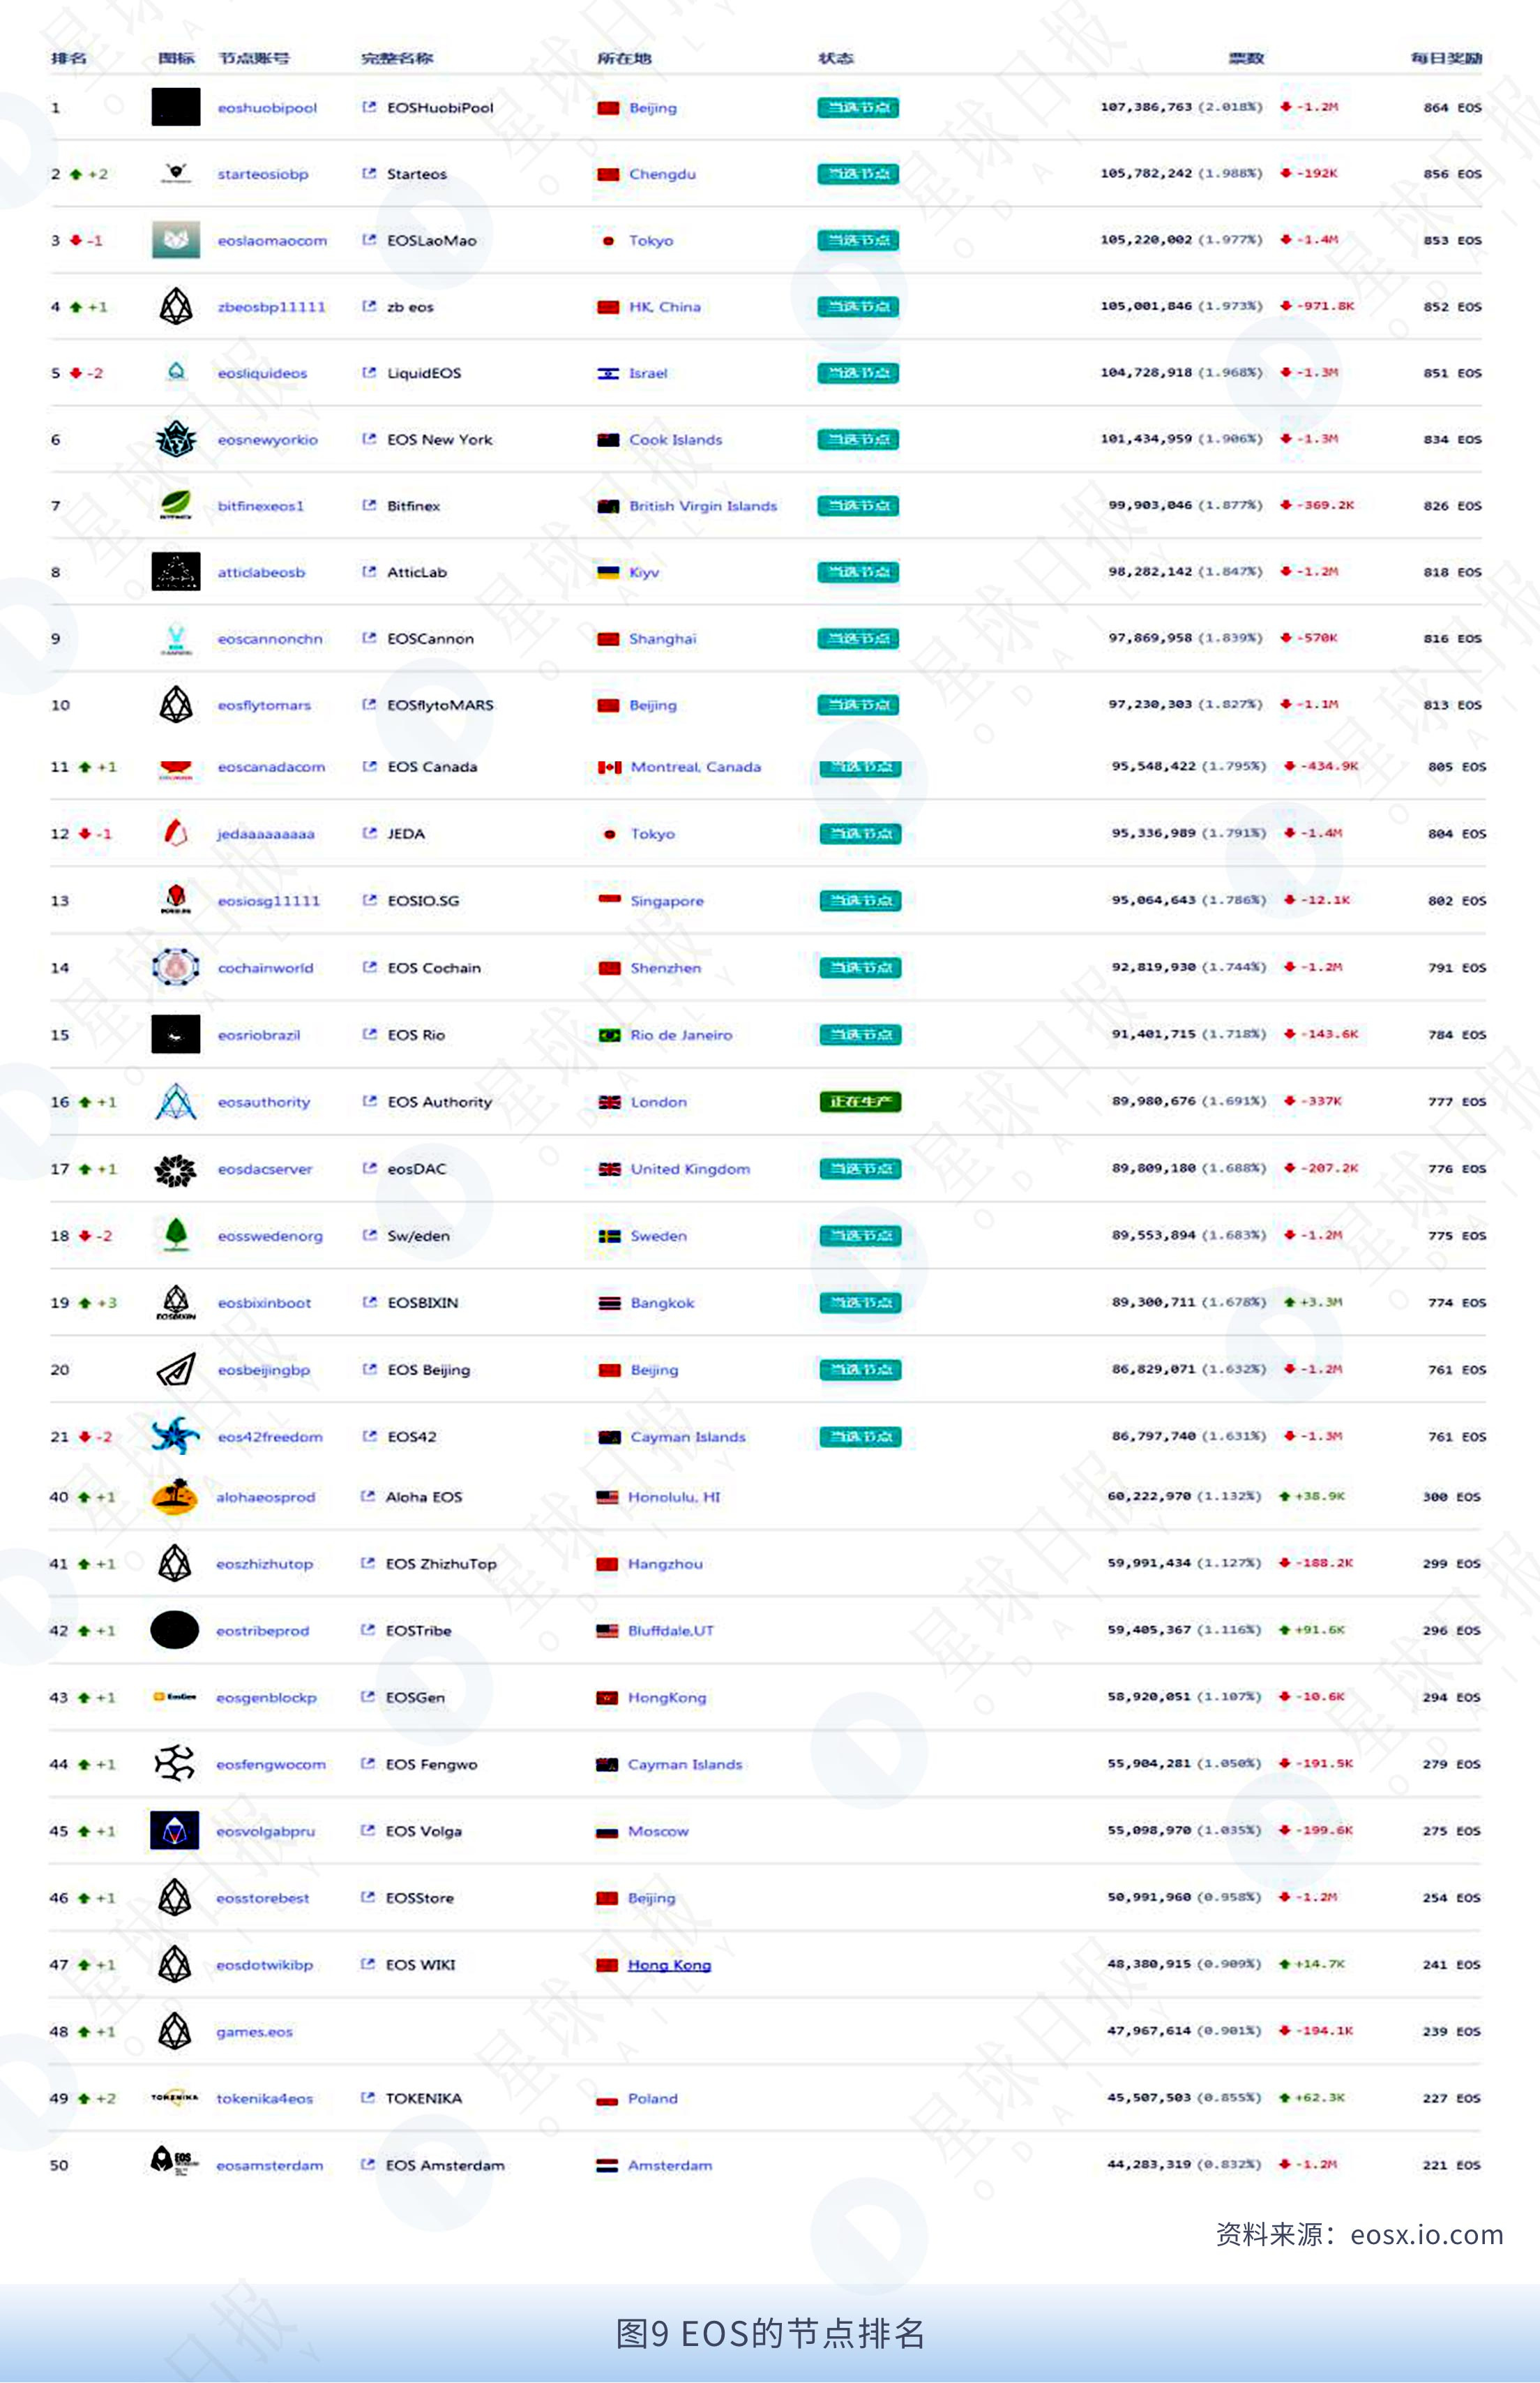Viewport: 1540px width, 2383px height.
Task: Click the EOS Volga blue logo
Action: click(175, 1830)
